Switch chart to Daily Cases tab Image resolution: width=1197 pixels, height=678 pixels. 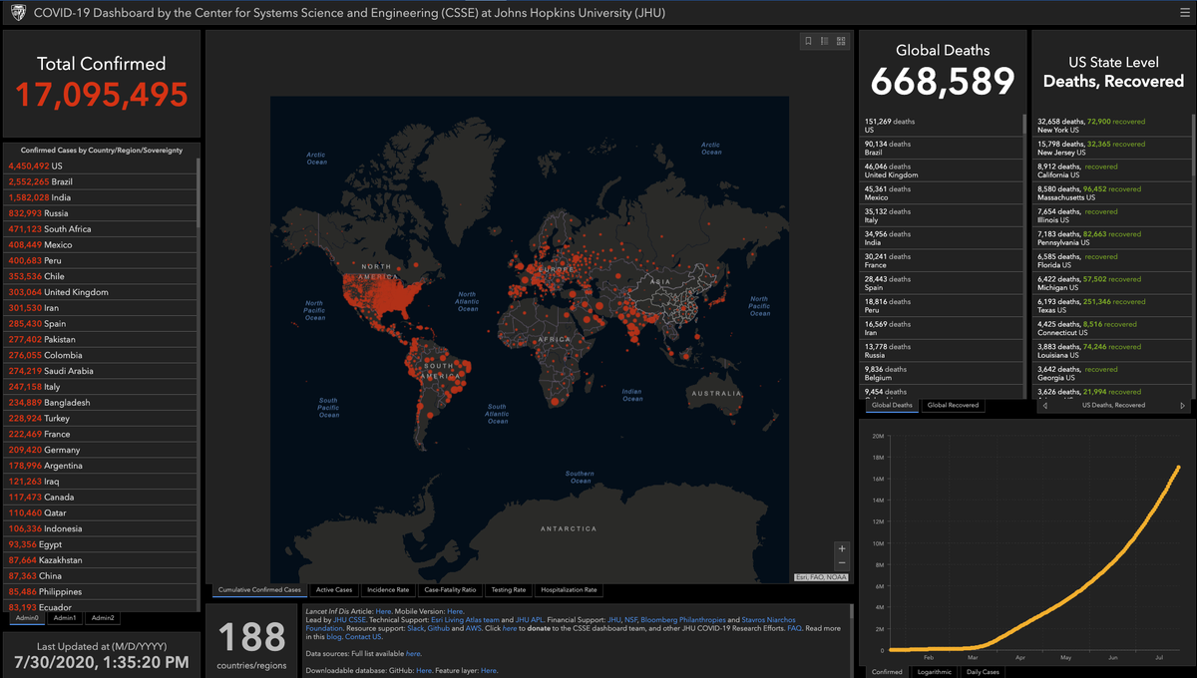pos(983,672)
